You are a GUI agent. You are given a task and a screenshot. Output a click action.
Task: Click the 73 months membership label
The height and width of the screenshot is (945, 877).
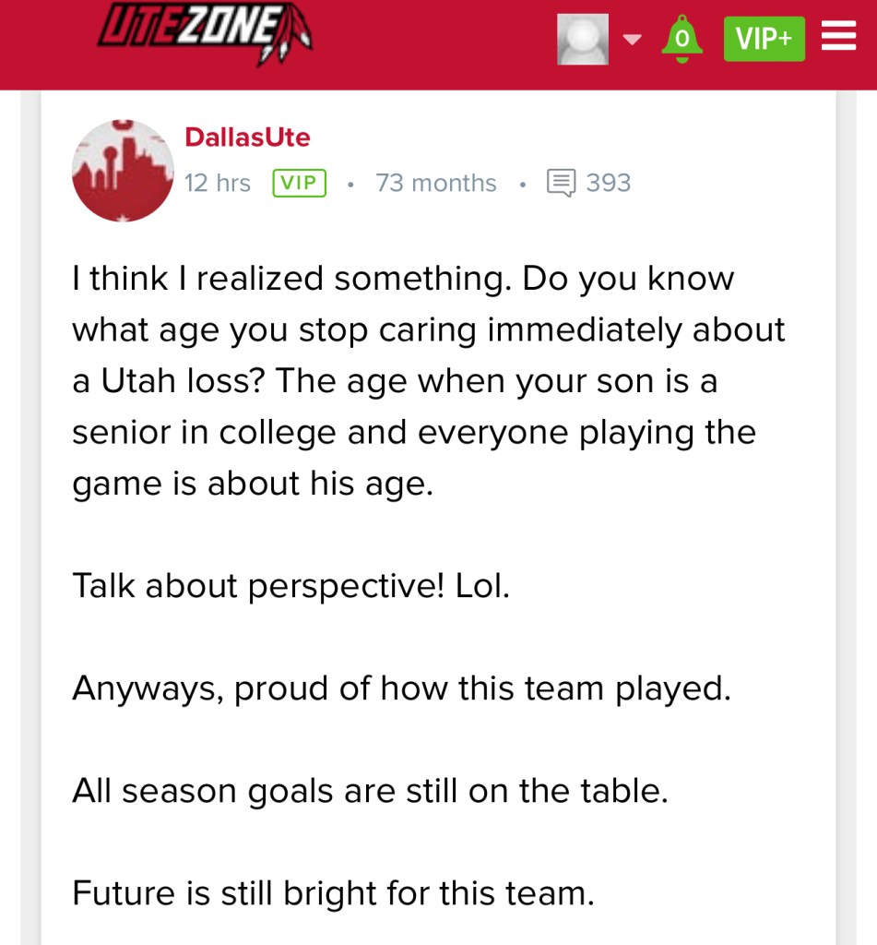435,183
